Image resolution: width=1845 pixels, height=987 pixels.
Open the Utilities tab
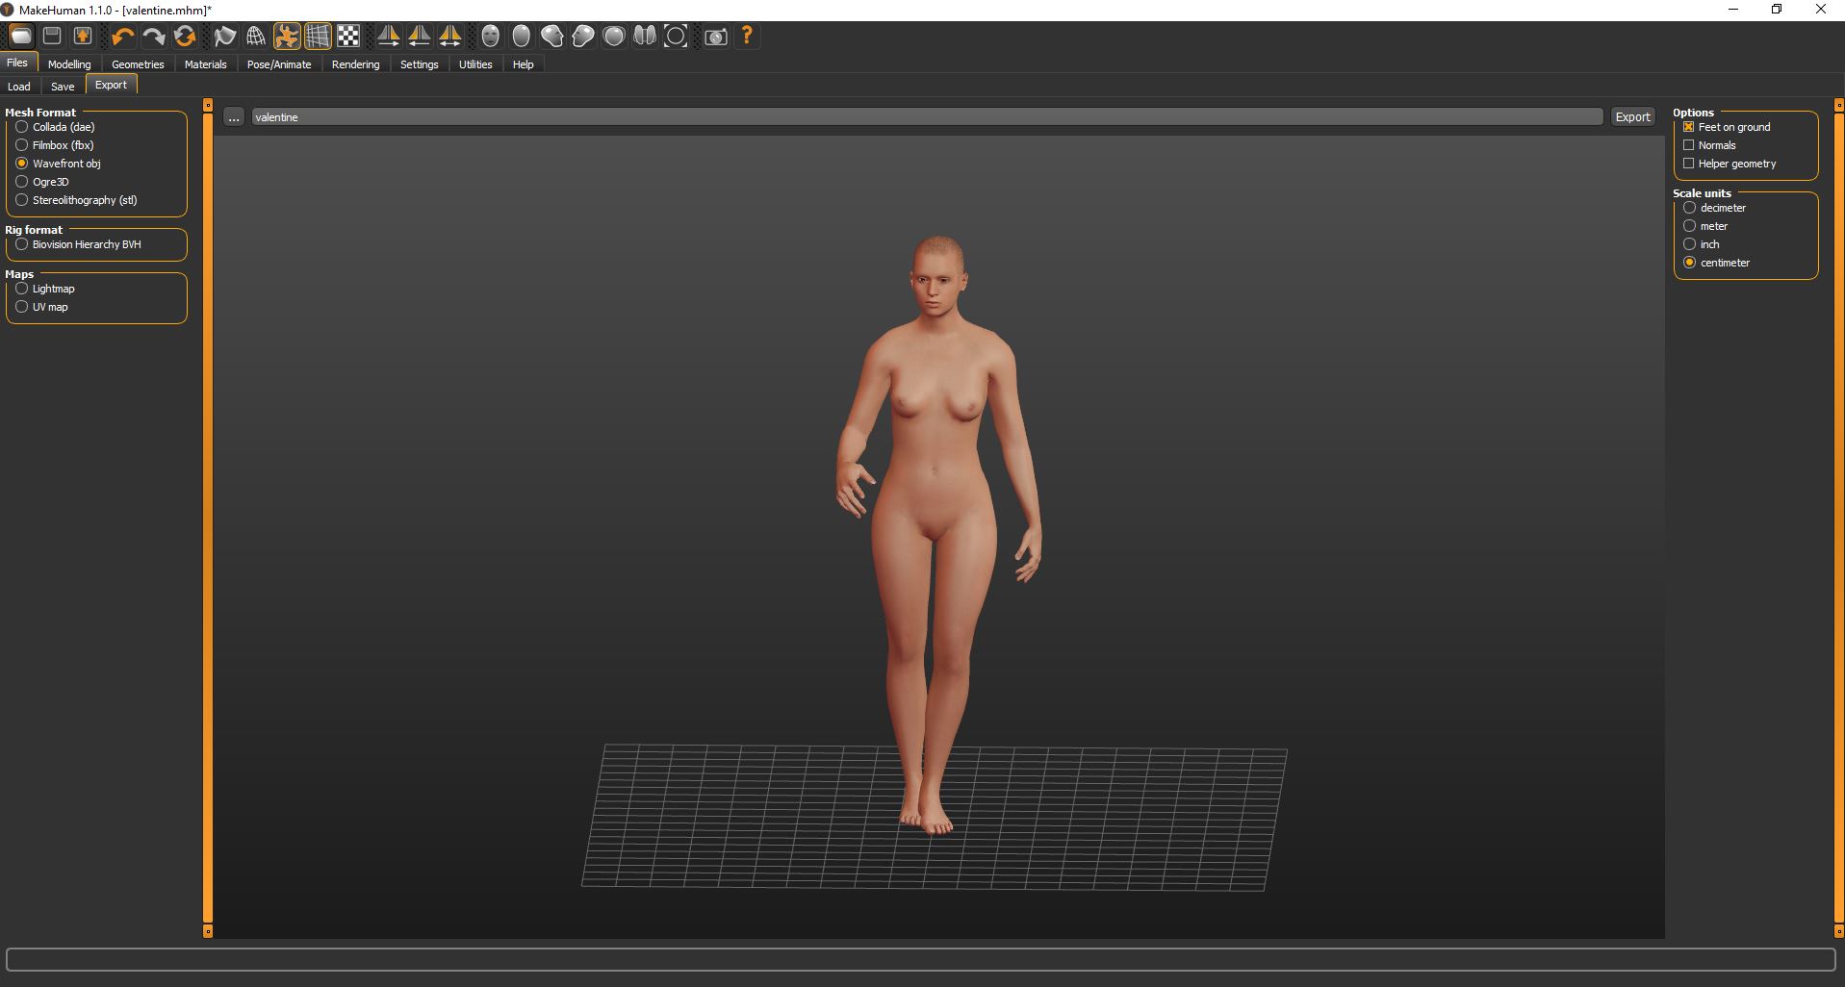click(475, 64)
